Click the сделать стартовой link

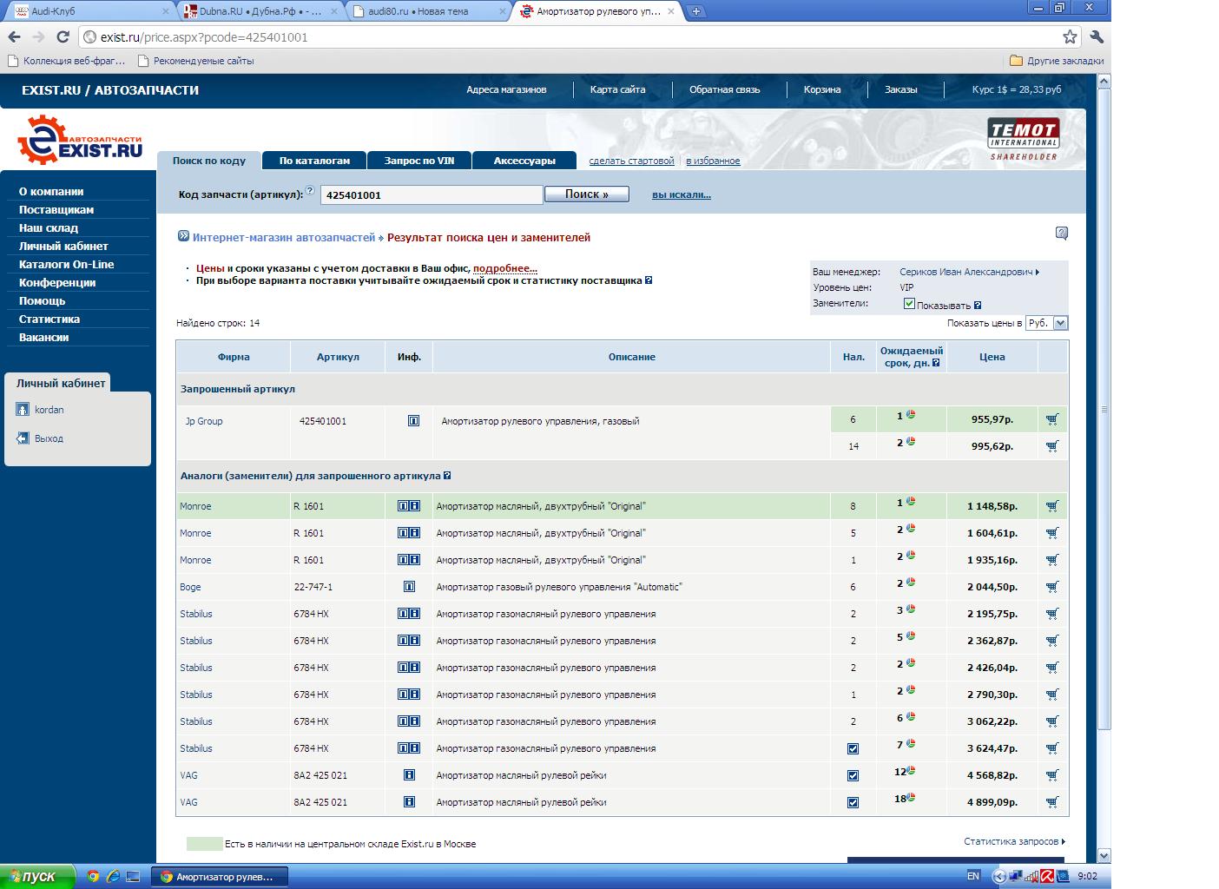631,161
